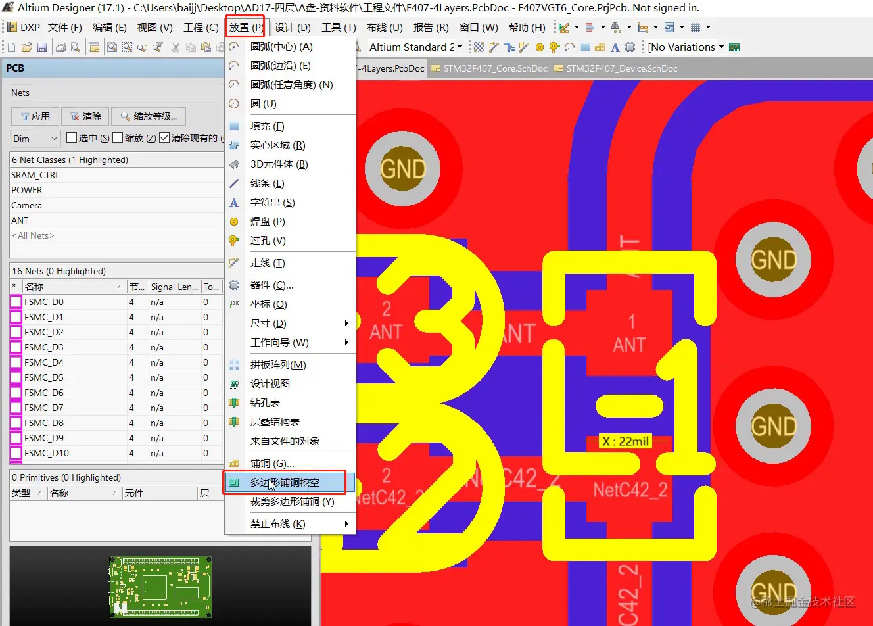Click the Signal Len... column header
Image resolution: width=873 pixels, height=626 pixels.
coord(174,287)
